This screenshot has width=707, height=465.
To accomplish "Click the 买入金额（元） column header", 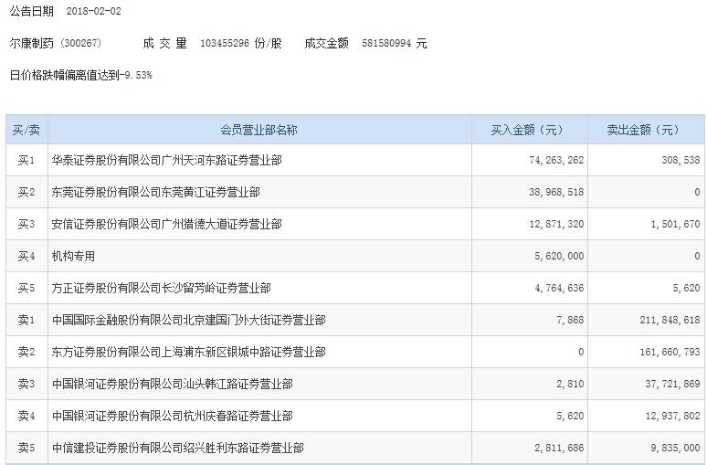I will tap(530, 130).
